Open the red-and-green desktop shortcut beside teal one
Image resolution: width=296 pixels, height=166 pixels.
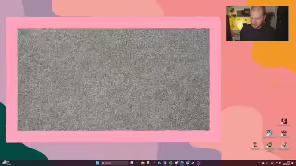[x=284, y=133]
